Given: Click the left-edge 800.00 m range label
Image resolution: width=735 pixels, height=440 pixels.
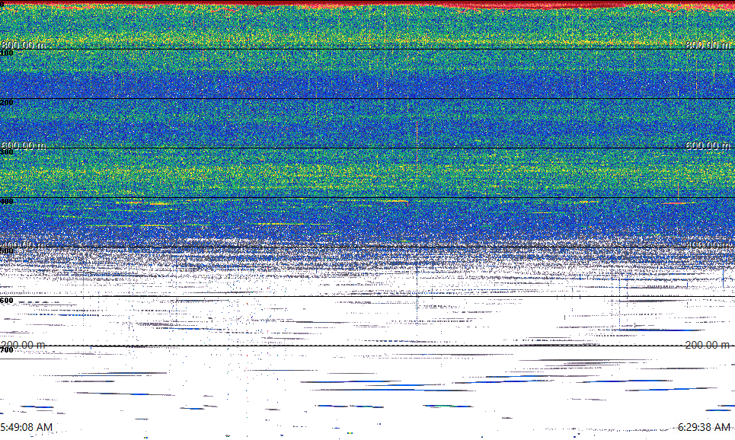Looking at the screenshot, I should [x=23, y=45].
